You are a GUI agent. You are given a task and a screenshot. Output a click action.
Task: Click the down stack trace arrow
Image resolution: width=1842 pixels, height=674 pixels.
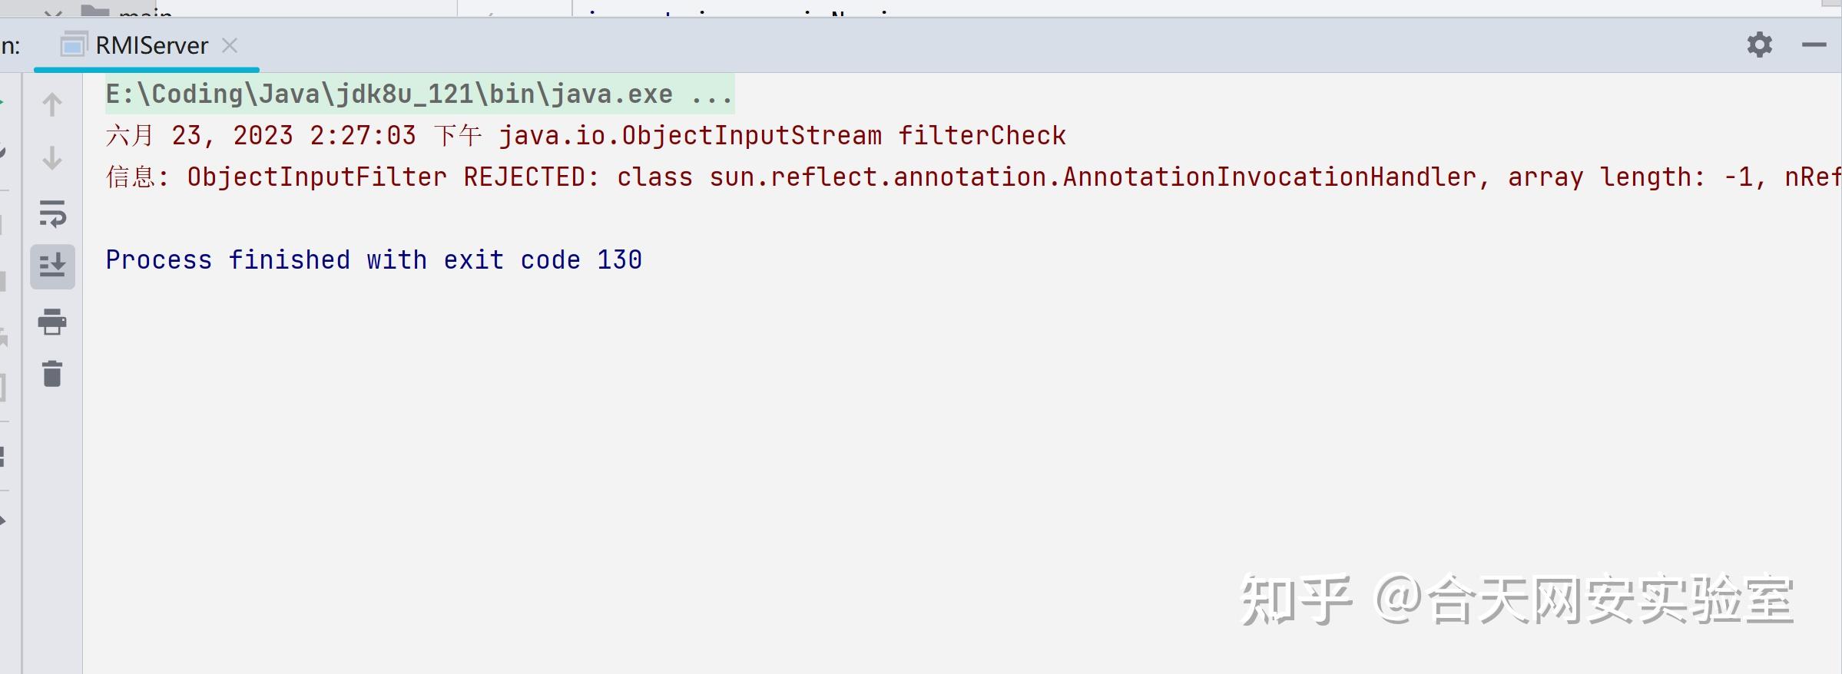[51, 158]
